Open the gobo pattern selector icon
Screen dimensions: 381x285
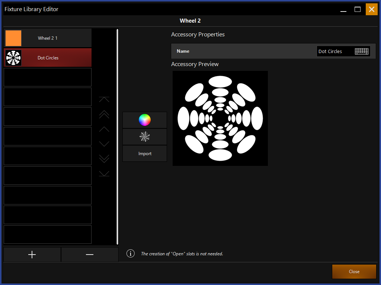click(145, 137)
